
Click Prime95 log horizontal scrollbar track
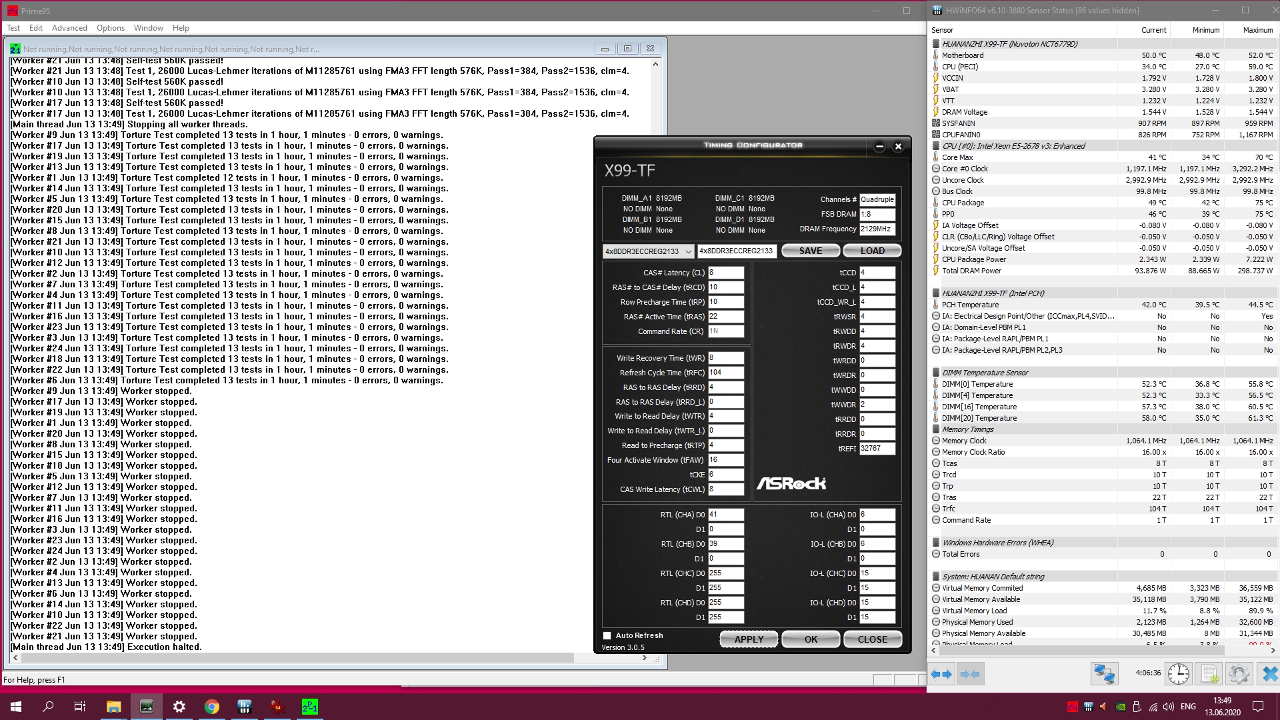pos(607,658)
